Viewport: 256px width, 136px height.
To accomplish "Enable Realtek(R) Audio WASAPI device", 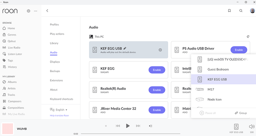I will pos(157,90).
